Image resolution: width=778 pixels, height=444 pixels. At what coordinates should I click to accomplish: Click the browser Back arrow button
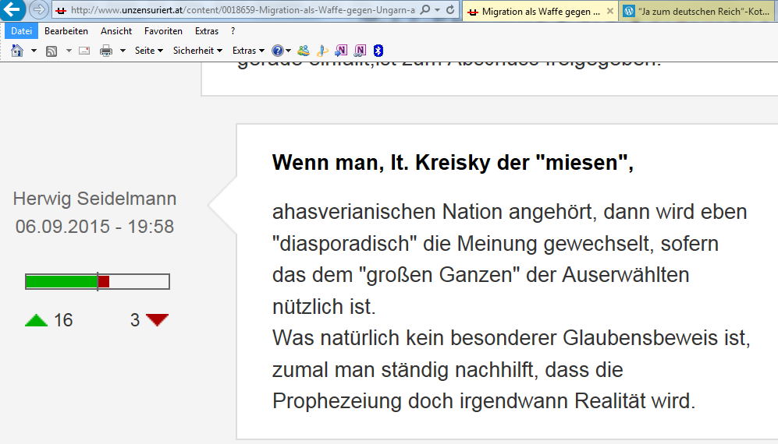click(12, 11)
